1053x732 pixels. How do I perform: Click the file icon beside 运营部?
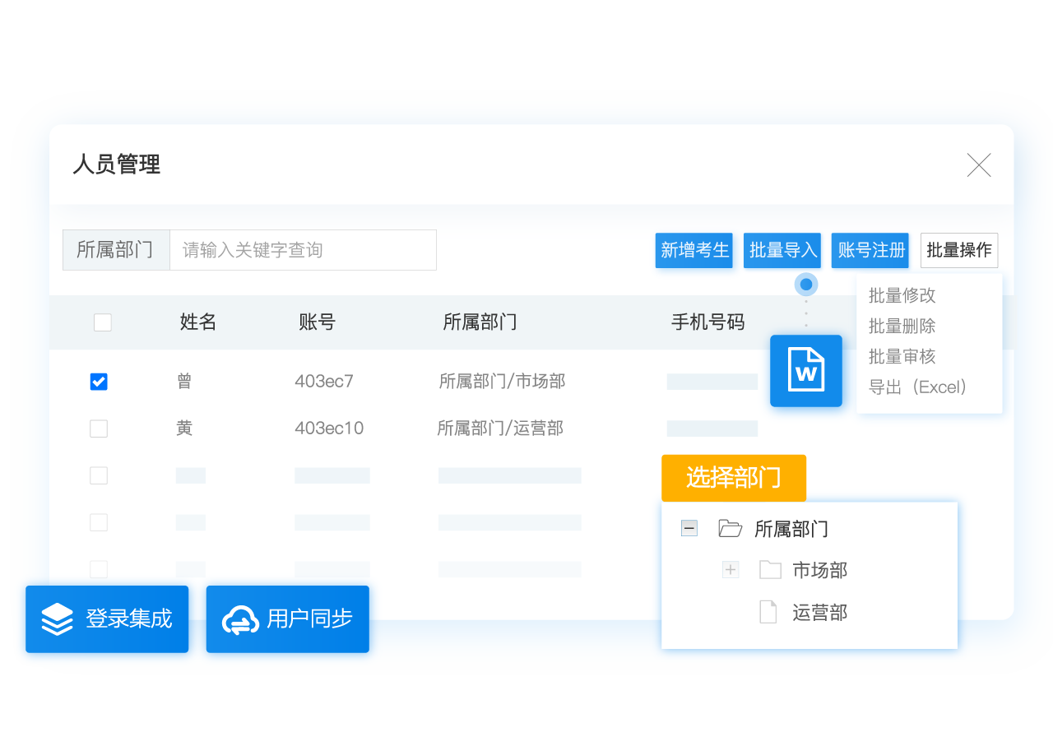768,613
